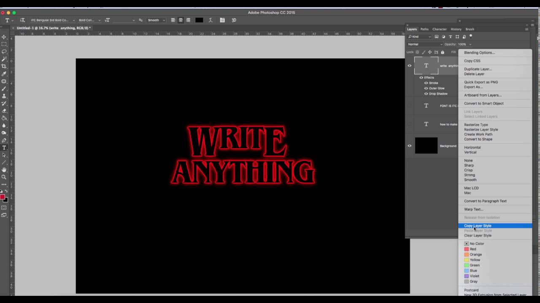Click the red foreground color swatch

point(3,197)
